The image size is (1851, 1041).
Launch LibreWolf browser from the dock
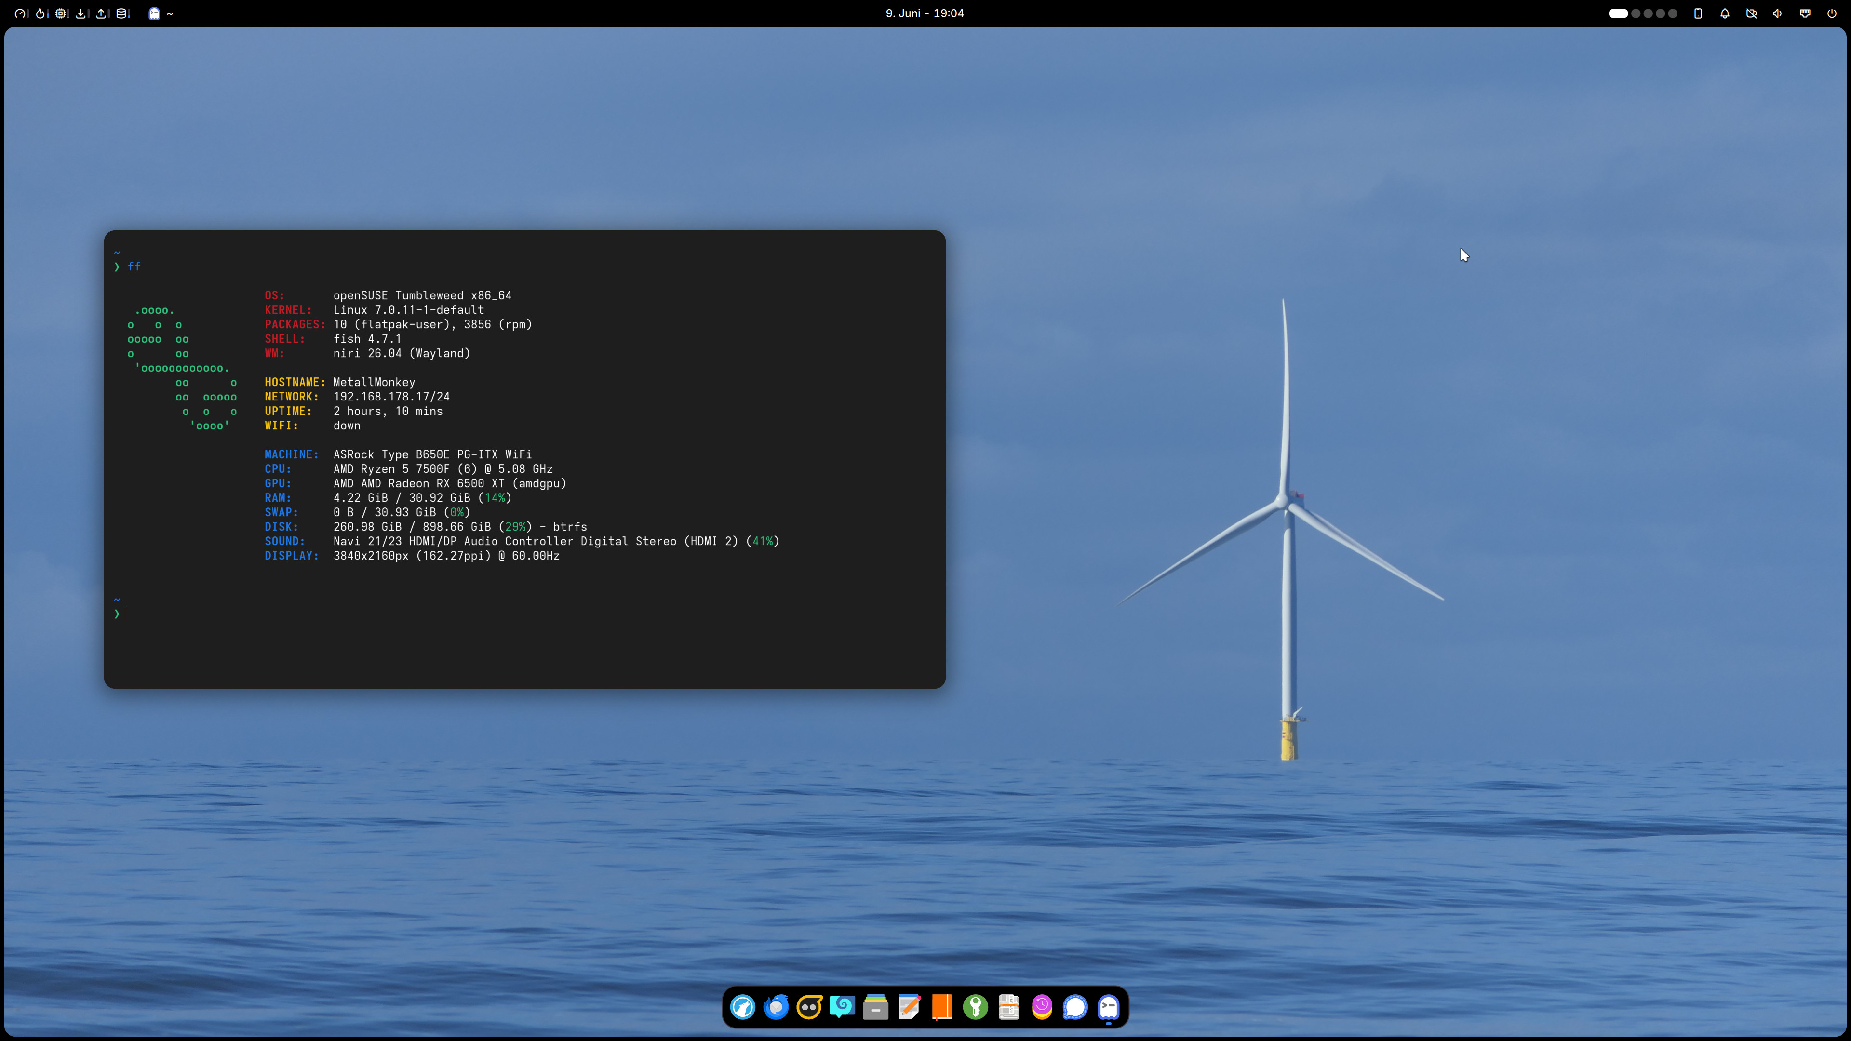pos(742,1007)
